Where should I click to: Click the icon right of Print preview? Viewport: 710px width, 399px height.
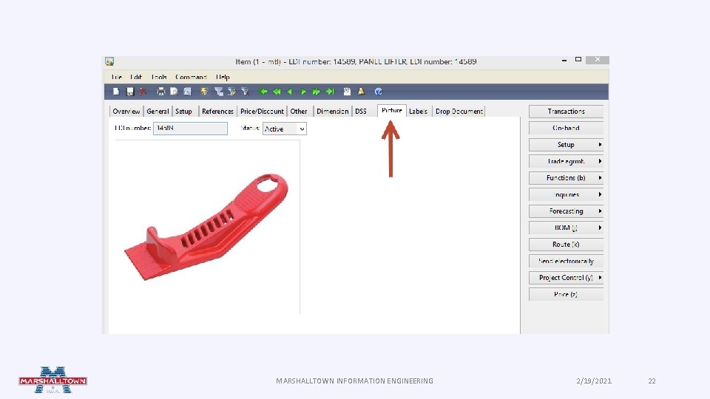coord(187,92)
